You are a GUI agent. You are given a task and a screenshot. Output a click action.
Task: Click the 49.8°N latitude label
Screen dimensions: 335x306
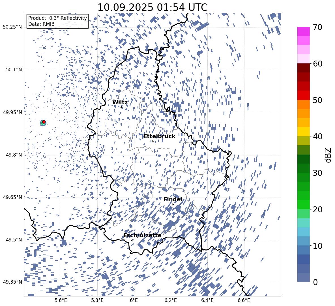tap(14, 155)
